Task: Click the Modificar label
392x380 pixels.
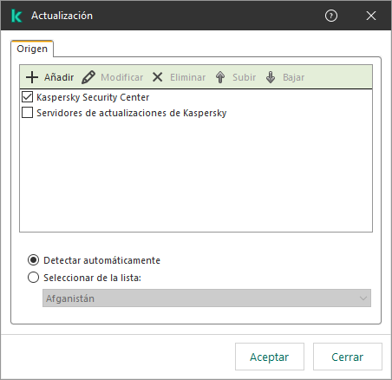Action: click(122, 77)
